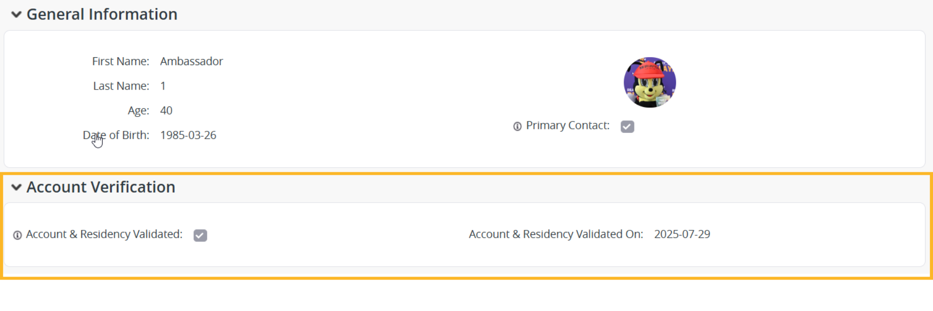Viewport: 933px width, 311px height.
Task: Click the Primary Contact label text
Action: click(567, 125)
